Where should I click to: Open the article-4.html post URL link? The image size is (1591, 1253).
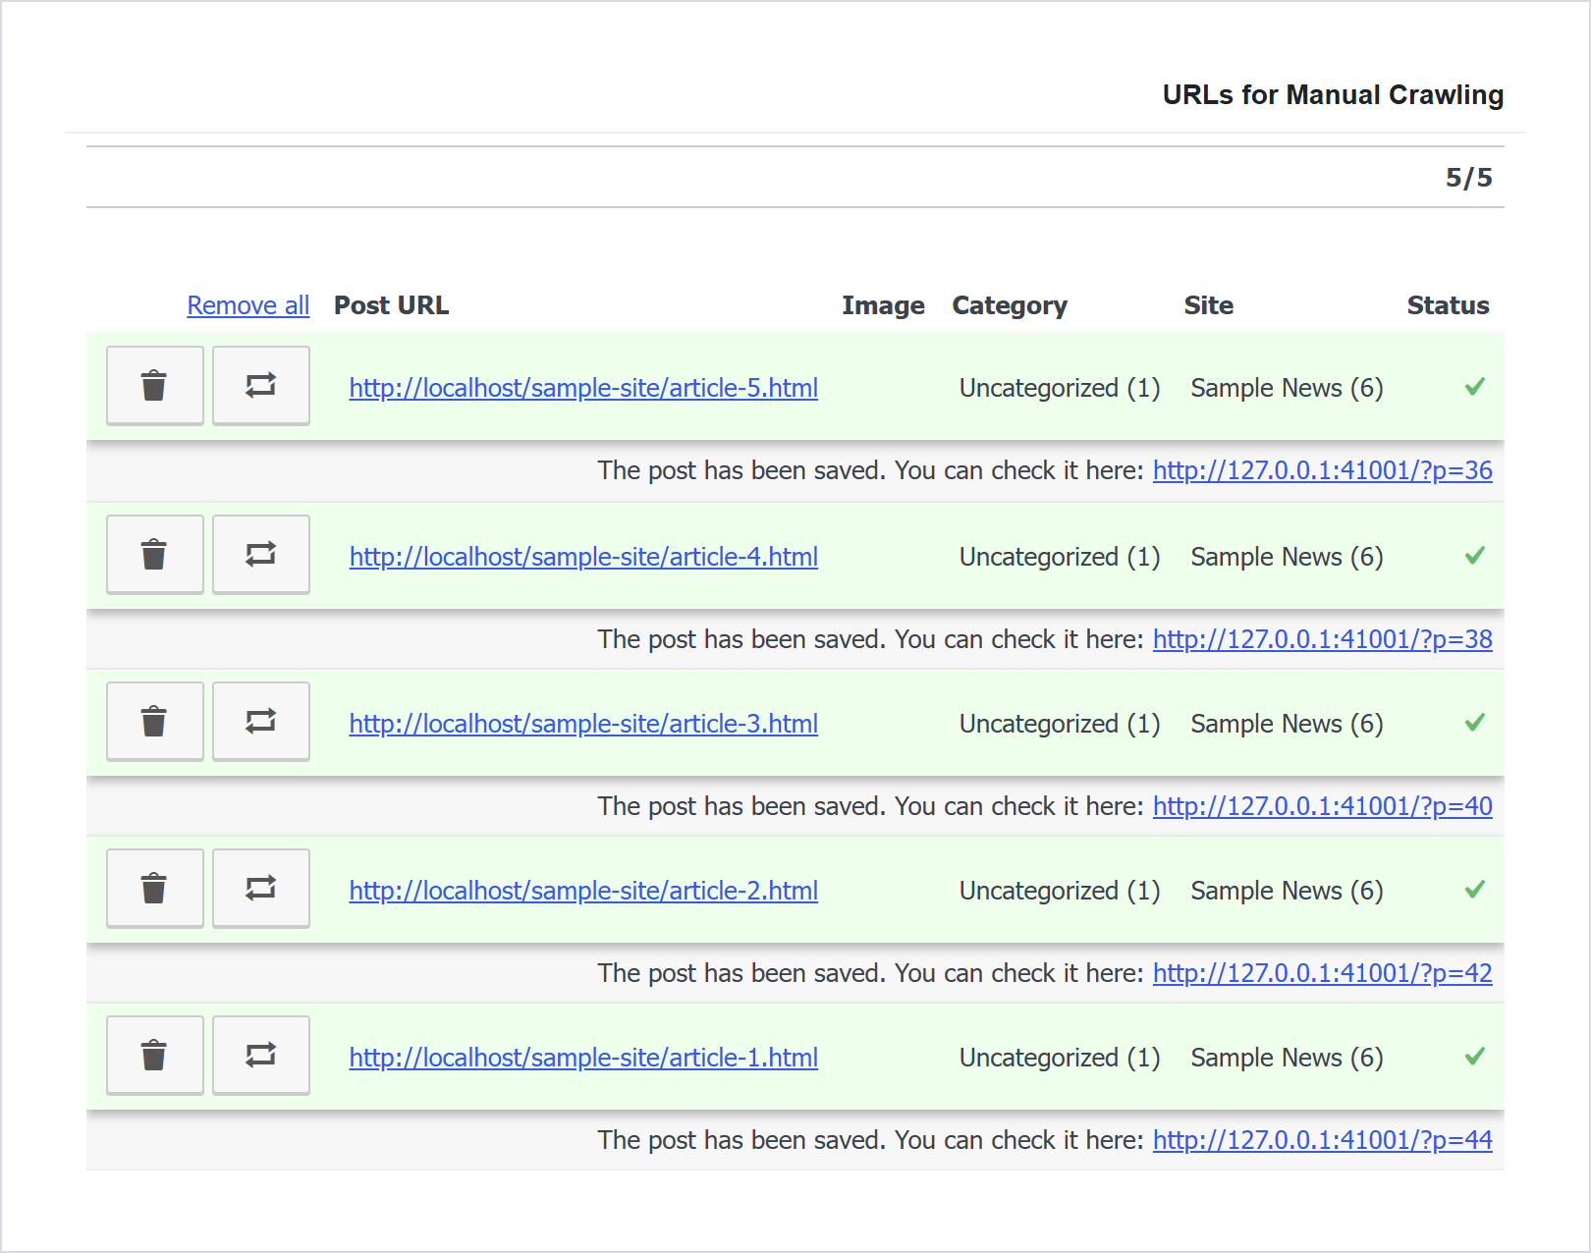point(583,557)
